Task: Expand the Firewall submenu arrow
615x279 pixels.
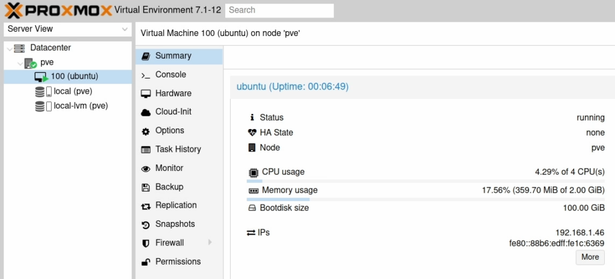Action: 210,242
